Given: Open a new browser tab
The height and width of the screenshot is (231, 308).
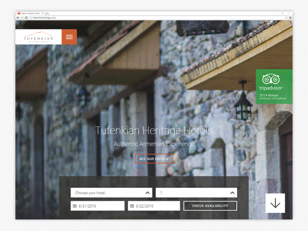Looking at the screenshot, I should (47, 13).
